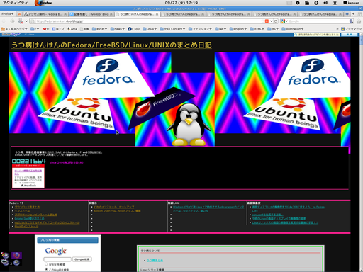Open the アクティビティ overview
This screenshot has width=363, height=272.
(15, 3)
